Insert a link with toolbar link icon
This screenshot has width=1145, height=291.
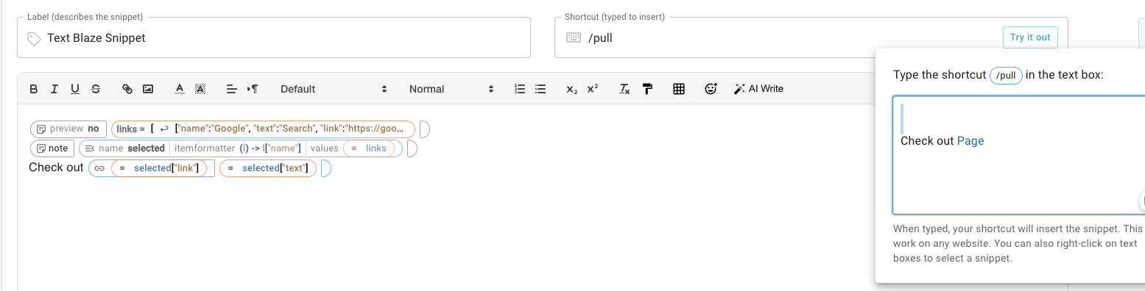127,89
